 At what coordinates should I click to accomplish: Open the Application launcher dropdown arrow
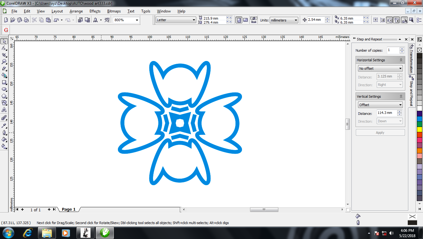pyautogui.click(x=101, y=20)
